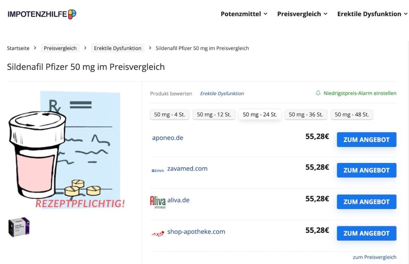Click the ZAVA pharmacy logo icon
The width and height of the screenshot is (409, 264).
point(157,170)
